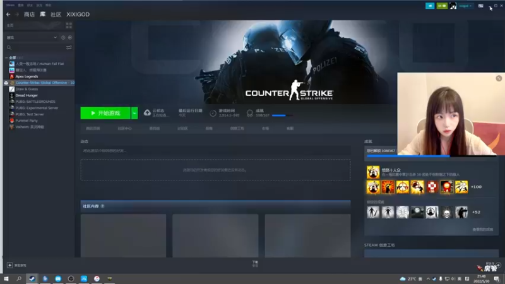Click add game plus button bottom left
505x284 pixels.
click(9, 265)
